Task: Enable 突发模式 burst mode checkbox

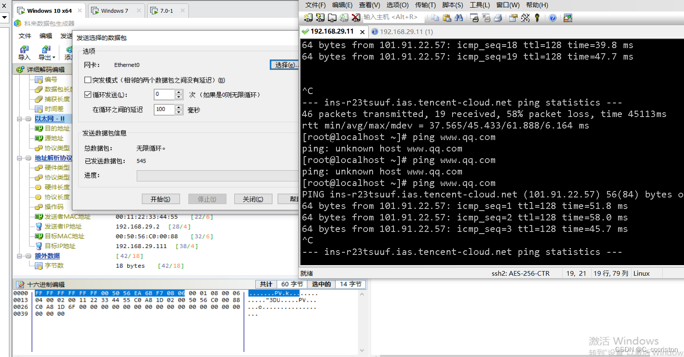Action: (x=88, y=80)
